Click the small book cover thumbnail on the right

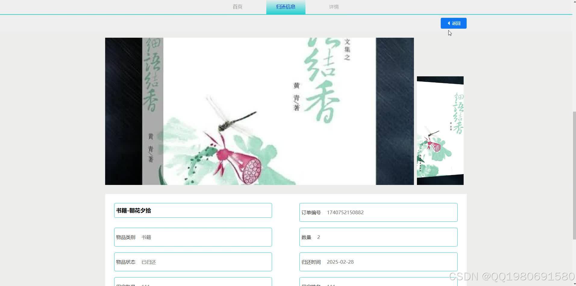pos(440,130)
